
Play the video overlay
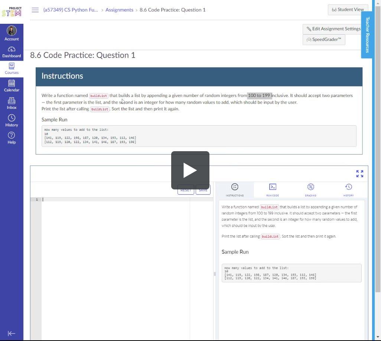190,170
